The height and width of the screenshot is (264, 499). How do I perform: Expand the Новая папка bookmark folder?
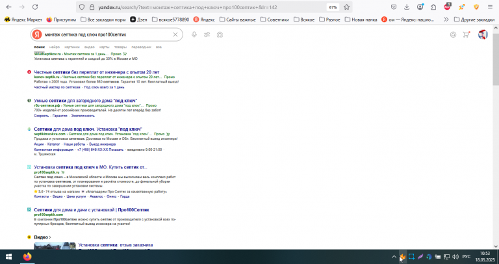[x=361, y=20]
